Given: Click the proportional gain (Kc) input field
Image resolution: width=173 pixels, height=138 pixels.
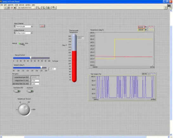Looking at the screenshot, I should (35, 77).
